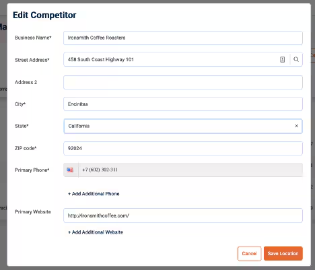Click the ZIP code field 92024

(x=183, y=148)
